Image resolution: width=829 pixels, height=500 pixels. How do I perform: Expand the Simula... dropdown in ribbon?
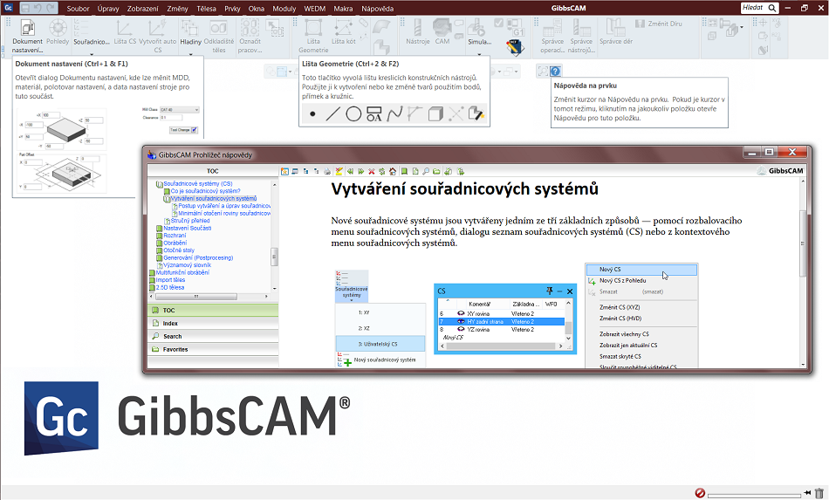click(480, 41)
